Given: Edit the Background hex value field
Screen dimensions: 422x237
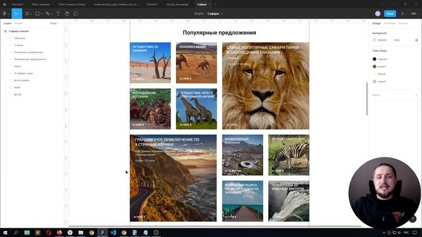Looking at the screenshot, I should click(382, 40).
